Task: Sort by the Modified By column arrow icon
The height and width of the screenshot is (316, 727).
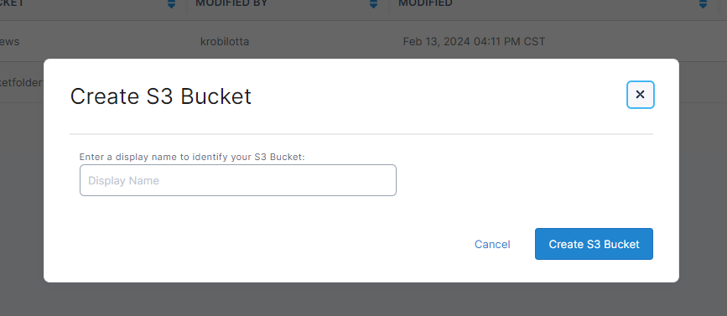Action: (374, 3)
